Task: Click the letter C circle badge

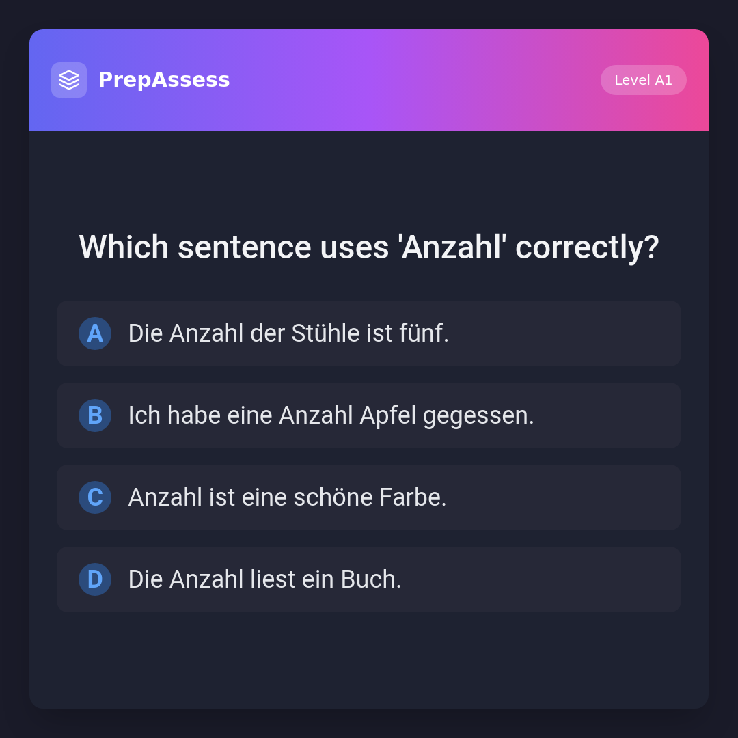Action: (95, 497)
